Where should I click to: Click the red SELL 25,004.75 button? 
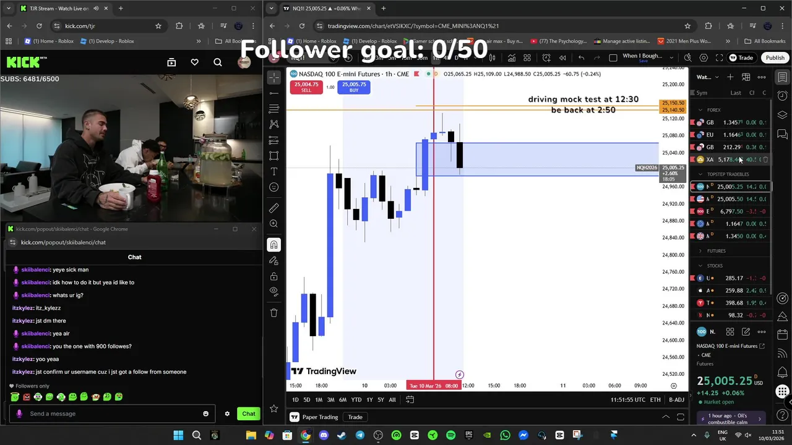point(306,87)
